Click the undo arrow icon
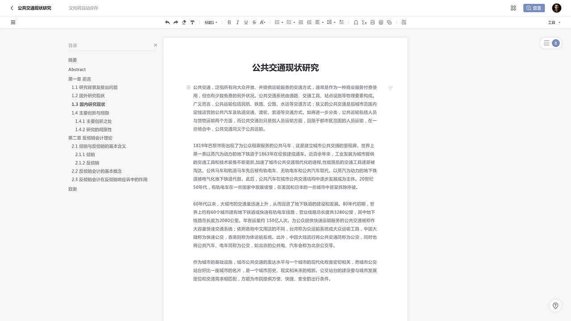Viewport: 571px width, 321px height. tap(168, 22)
